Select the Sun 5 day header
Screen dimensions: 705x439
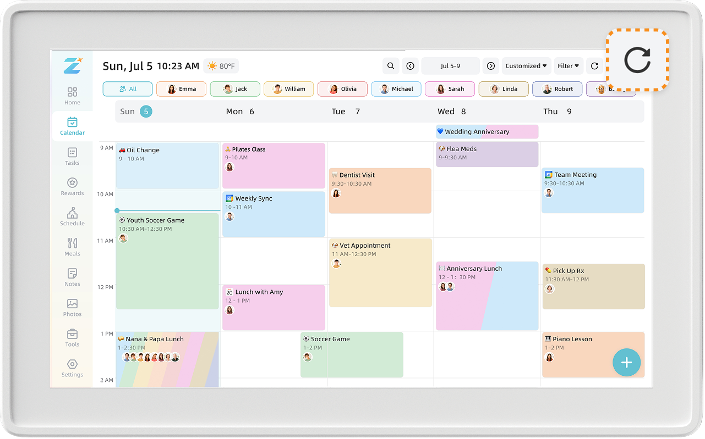[x=136, y=112]
